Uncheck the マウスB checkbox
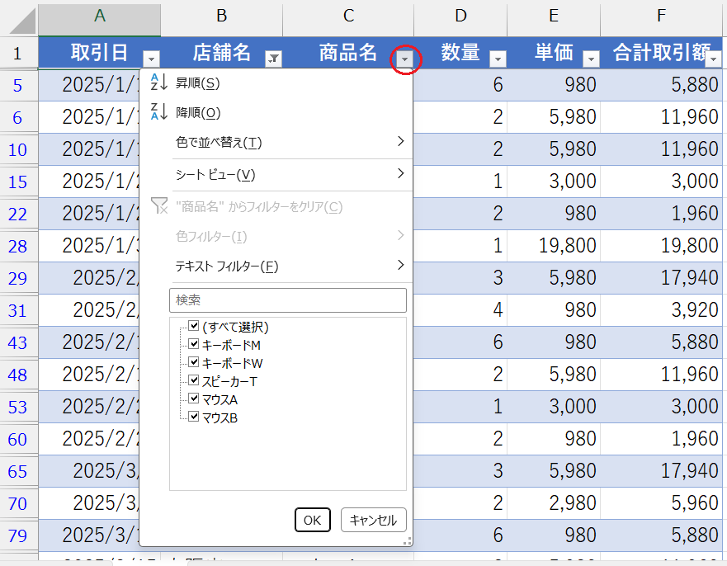The image size is (727, 566). point(194,417)
